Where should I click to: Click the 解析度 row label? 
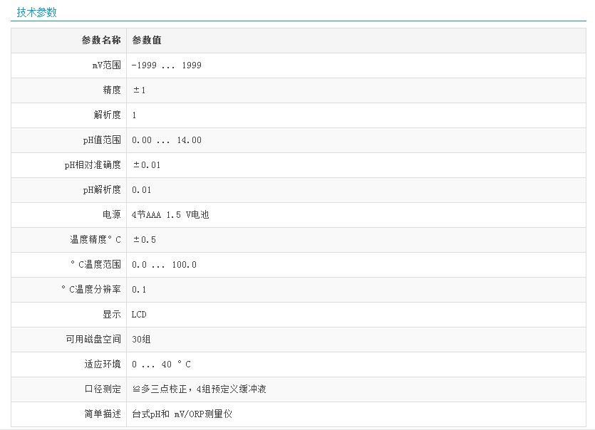(x=107, y=115)
